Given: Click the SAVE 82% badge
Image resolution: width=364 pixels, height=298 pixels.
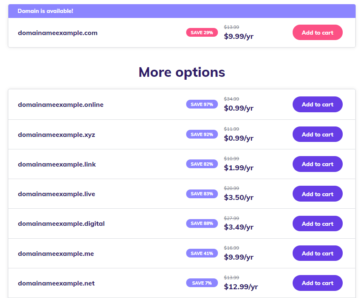Looking at the screenshot, I should click(x=202, y=164).
